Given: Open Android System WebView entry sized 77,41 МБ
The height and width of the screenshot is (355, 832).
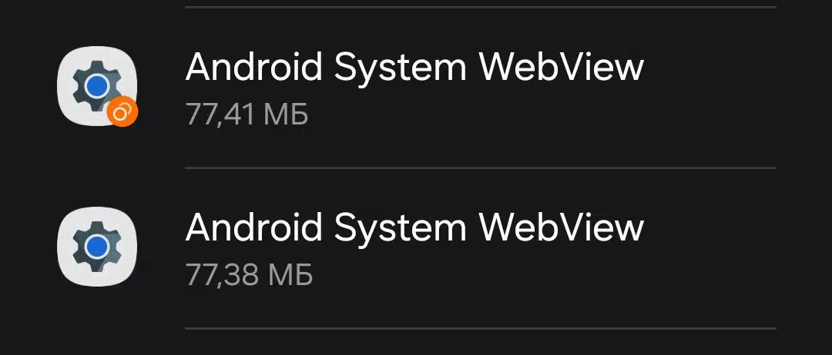Looking at the screenshot, I should click(416, 88).
